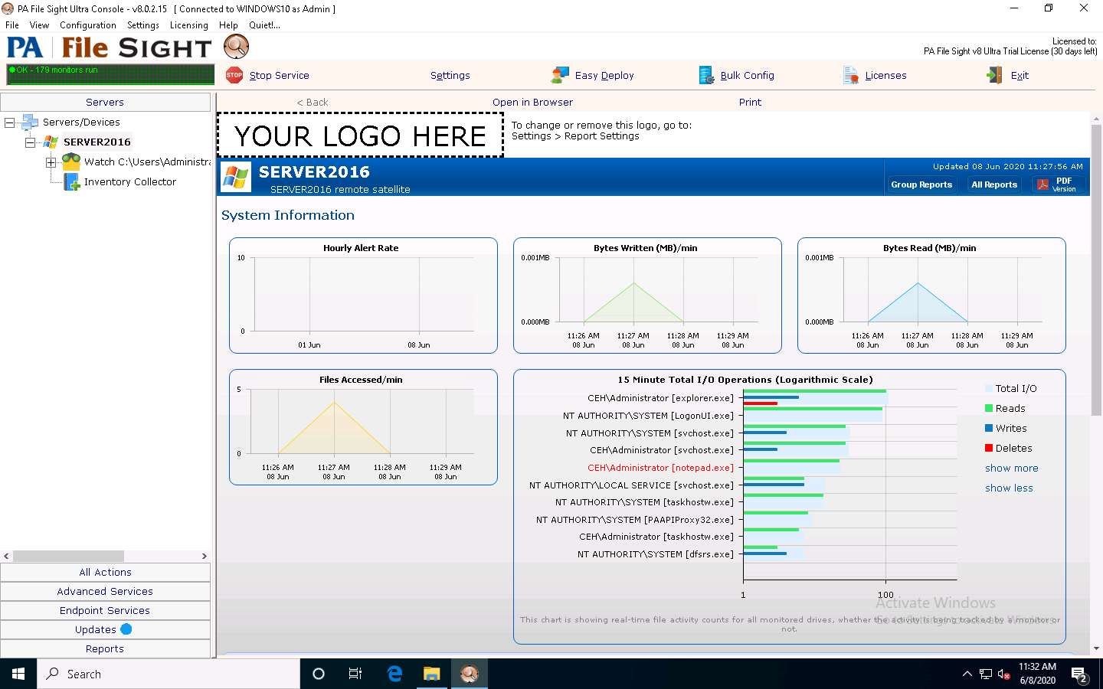Click the red STOP icon for Stop Service
This screenshot has height=689, width=1103.
(x=234, y=75)
